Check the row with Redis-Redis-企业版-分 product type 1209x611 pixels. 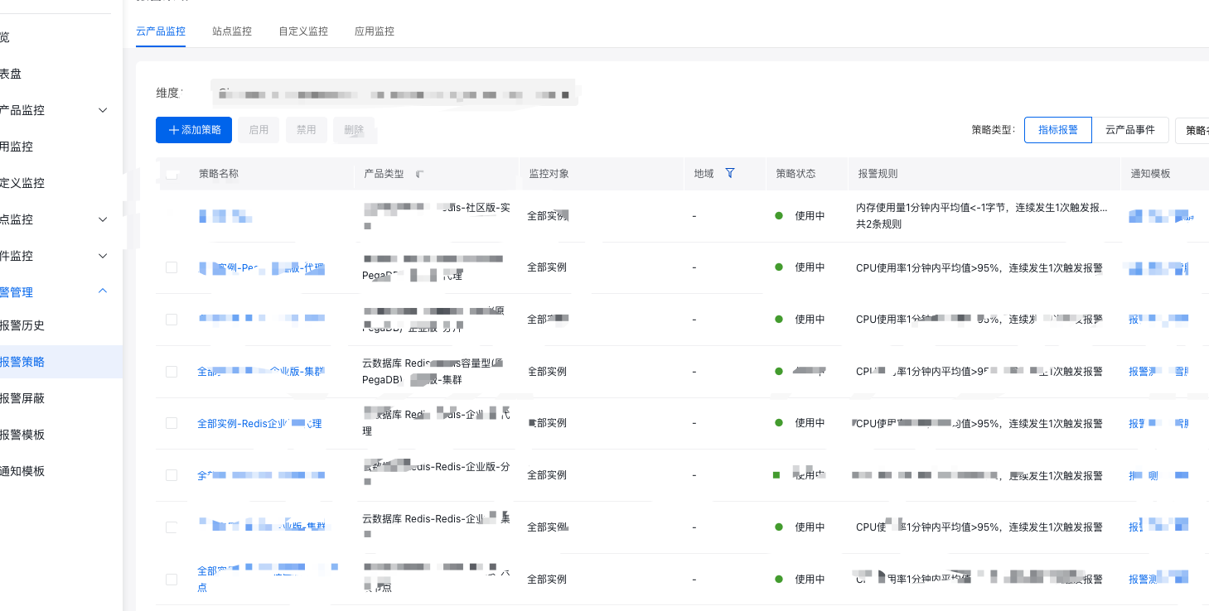coord(172,475)
